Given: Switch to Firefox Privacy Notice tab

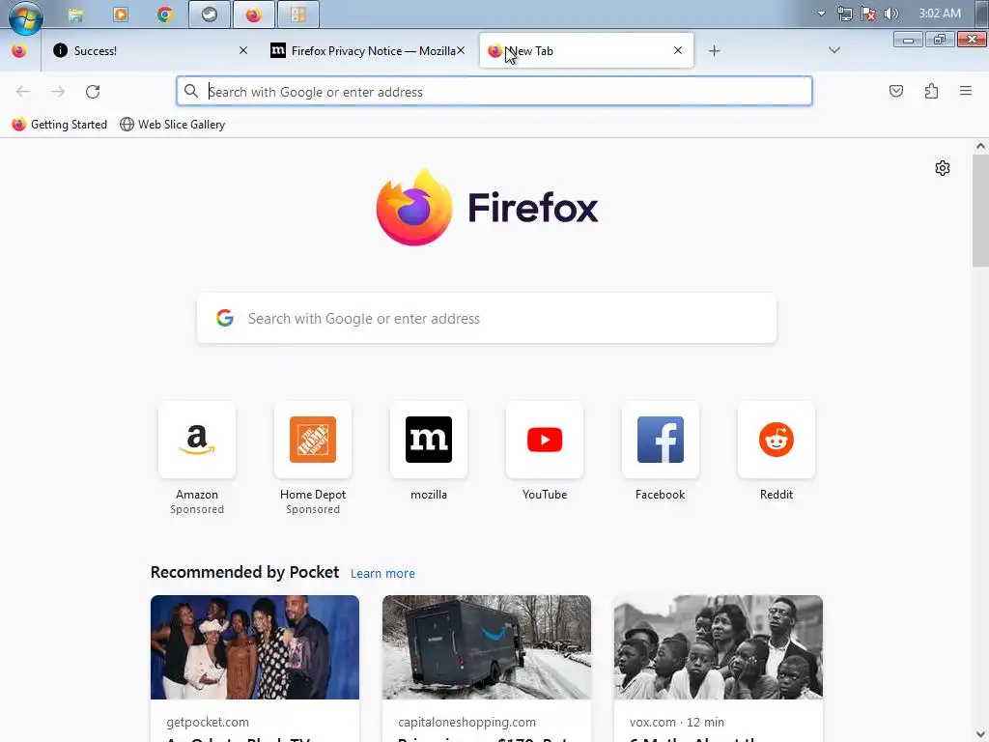Looking at the screenshot, I should pos(368,50).
